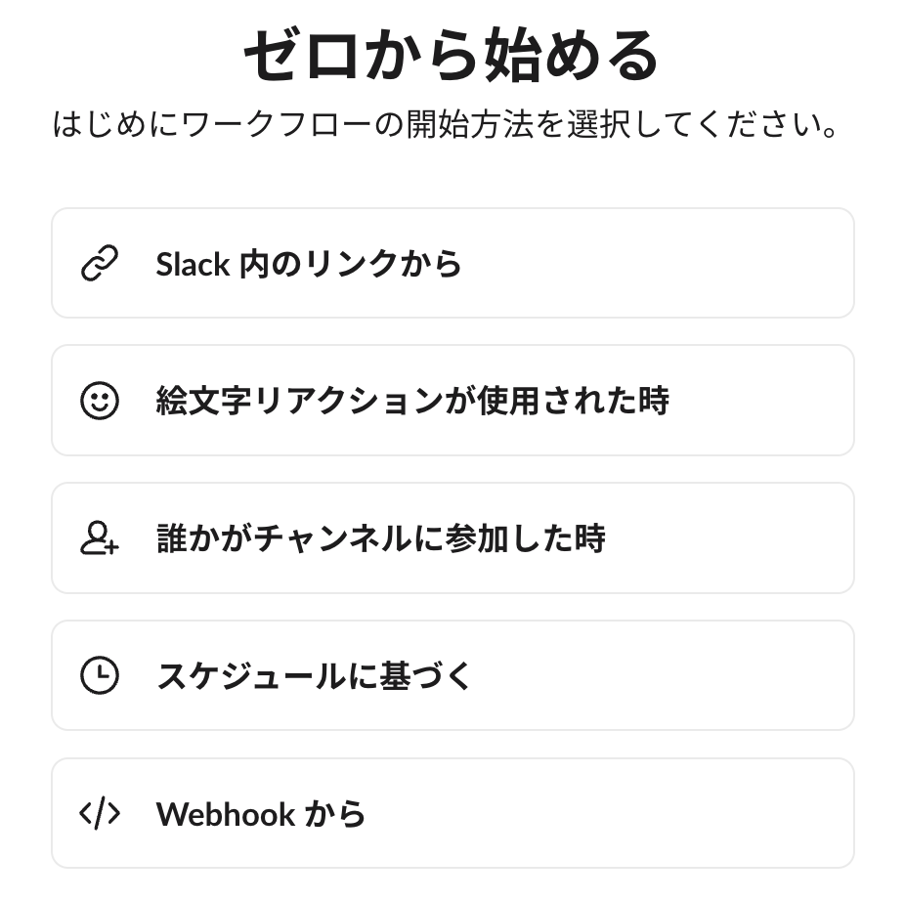This screenshot has width=905, height=901.
Task: Choose '絵文字リアクションが使用された時' trigger
Action: [411, 401]
